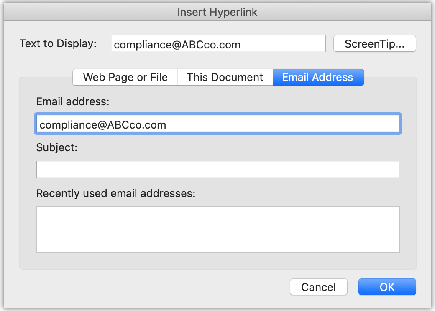Click the Insert Hyperlink title bar
This screenshot has height=311, width=435.
(x=217, y=12)
